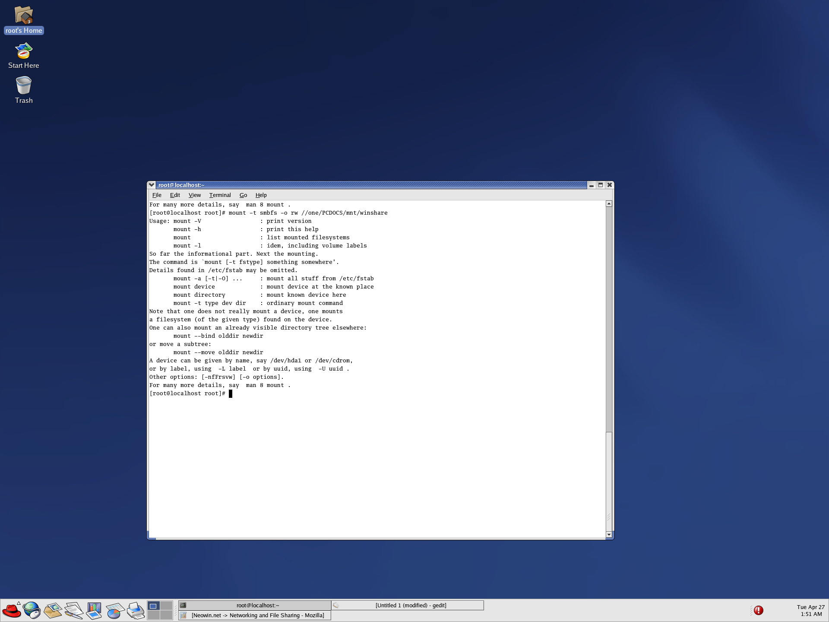Open the email client envelope icon
This screenshot has width=829, height=622.
pyautogui.click(x=53, y=610)
